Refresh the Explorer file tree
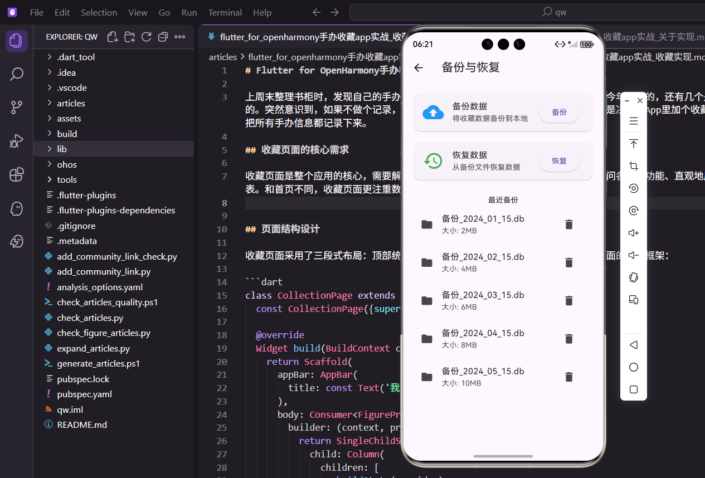 [146, 37]
